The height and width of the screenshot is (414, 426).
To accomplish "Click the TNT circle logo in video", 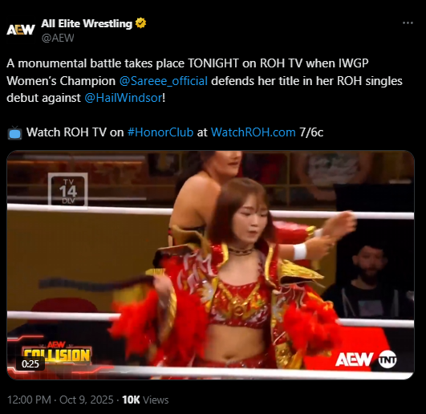I will coord(387,359).
